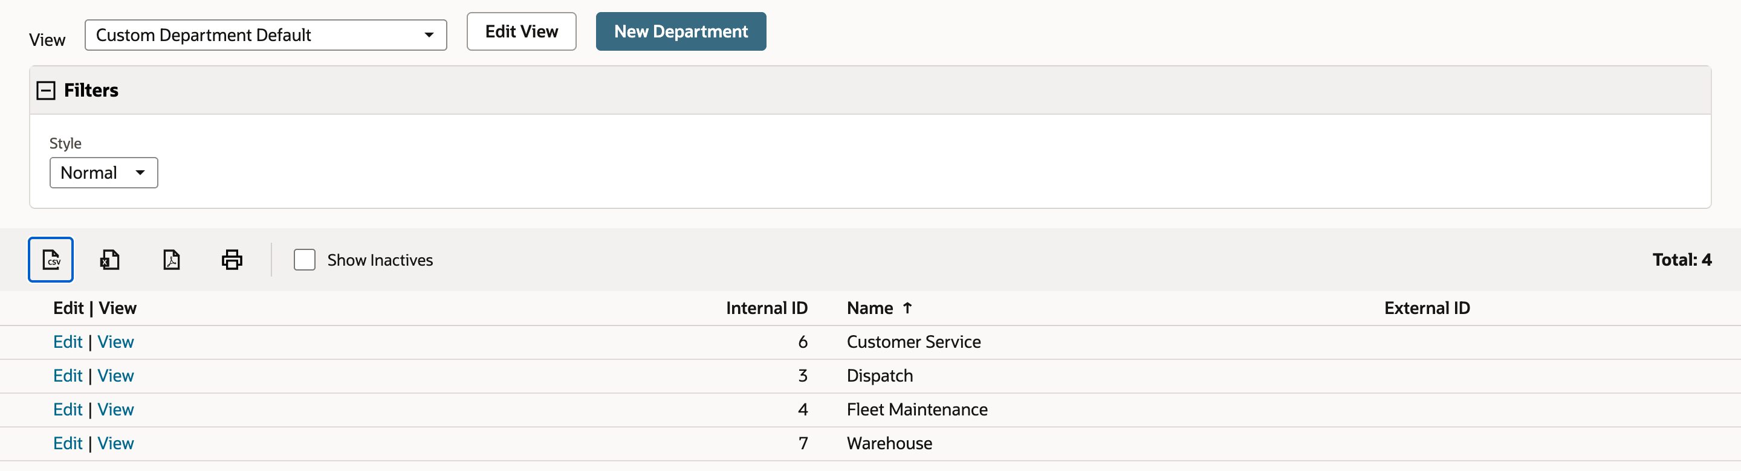View the Fleet Maintenance department

click(x=115, y=409)
